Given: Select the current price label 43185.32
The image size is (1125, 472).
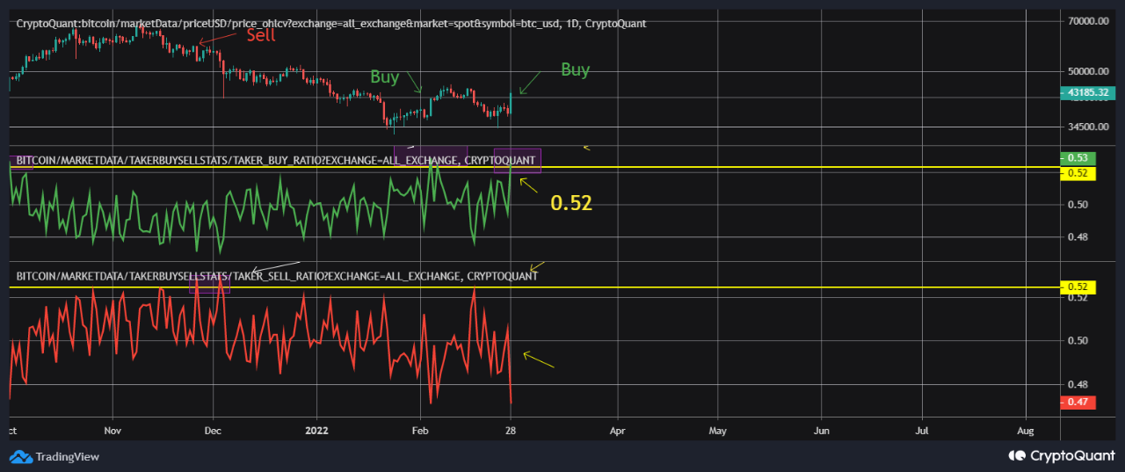Looking at the screenshot, I should pyautogui.click(x=1090, y=92).
